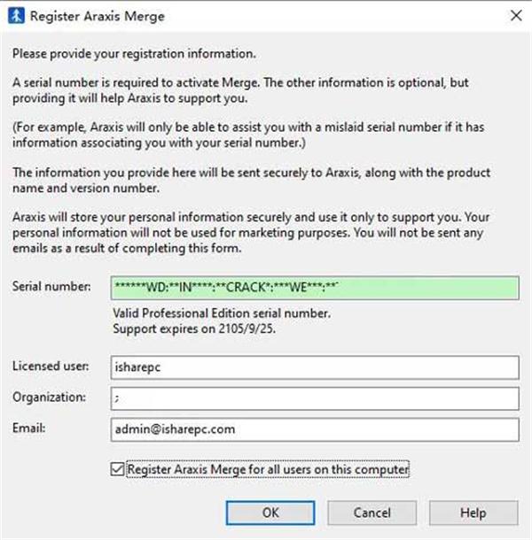Image resolution: width=532 pixels, height=540 pixels.
Task: Click the "Register Araxis Merge" window title
Action: point(98,16)
